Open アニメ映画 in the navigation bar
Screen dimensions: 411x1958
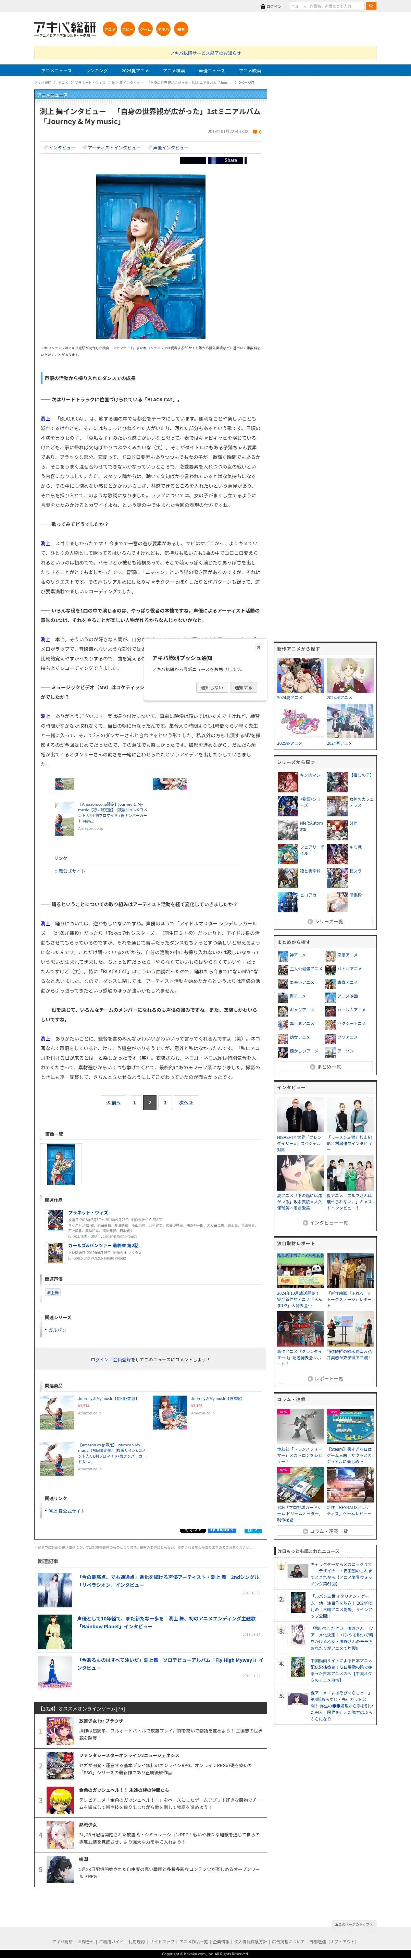point(250,71)
